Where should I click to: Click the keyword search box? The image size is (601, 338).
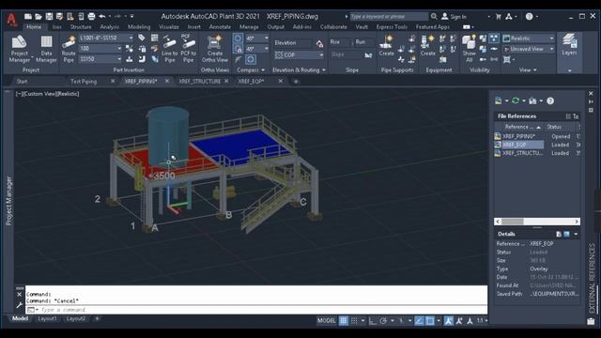pyautogui.click(x=389, y=17)
